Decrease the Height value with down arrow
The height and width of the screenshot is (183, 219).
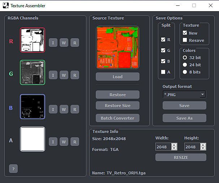coord(203,149)
